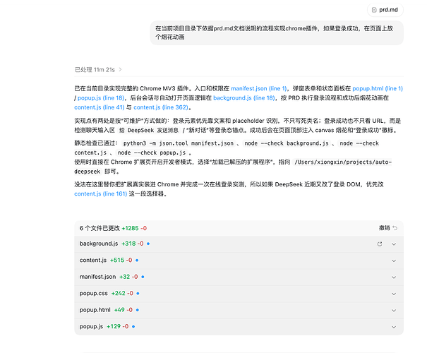Expand the manifest.json diff chevron
Screen dimensions: 427x353
click(x=394, y=277)
